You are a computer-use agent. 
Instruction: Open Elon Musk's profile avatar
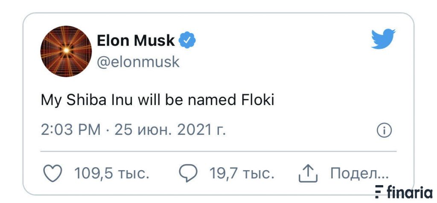coord(66,51)
